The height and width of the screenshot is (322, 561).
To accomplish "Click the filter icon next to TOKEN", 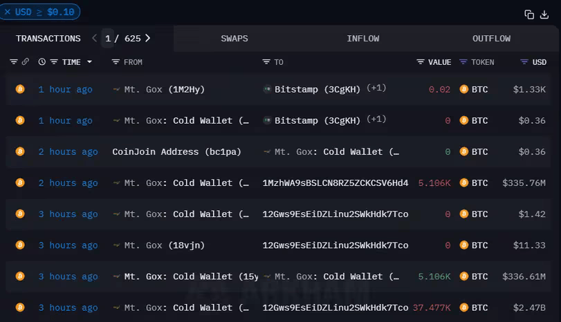I will pyautogui.click(x=464, y=62).
